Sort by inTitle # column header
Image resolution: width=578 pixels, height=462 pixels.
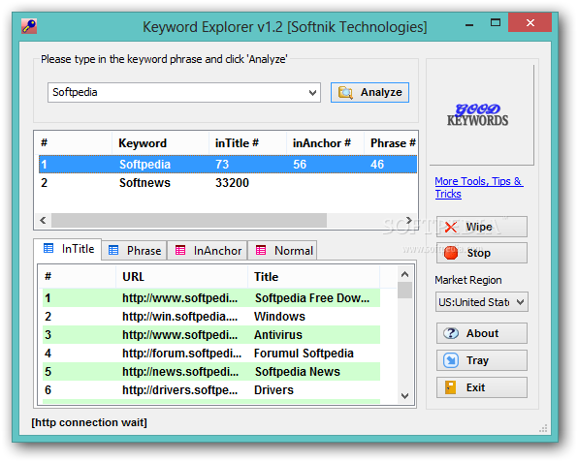click(247, 143)
